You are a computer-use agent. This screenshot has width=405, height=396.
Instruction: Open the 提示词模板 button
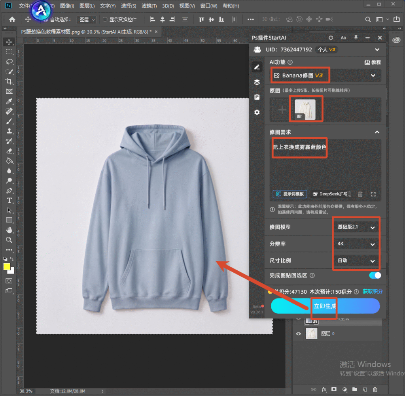coord(290,194)
